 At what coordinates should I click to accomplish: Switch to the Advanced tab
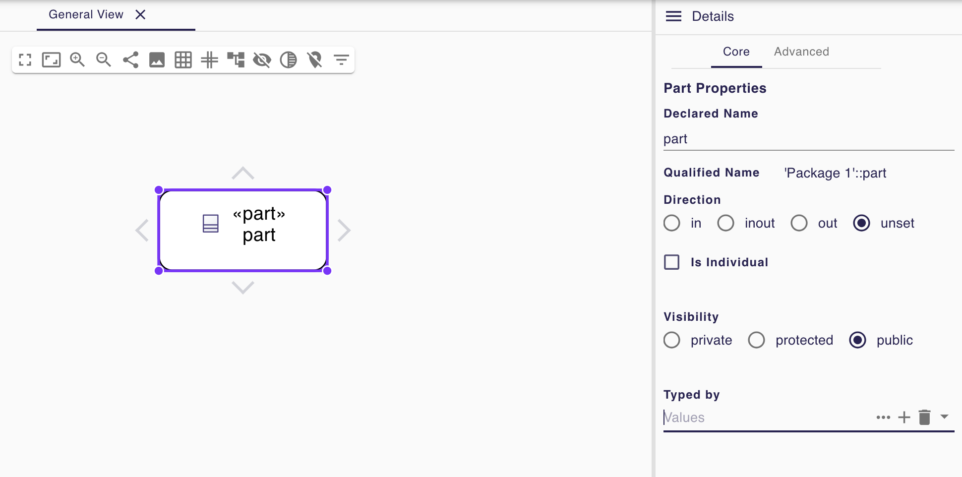(x=801, y=52)
